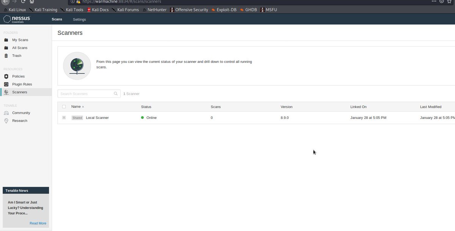Click the Policies shield icon

(6, 76)
